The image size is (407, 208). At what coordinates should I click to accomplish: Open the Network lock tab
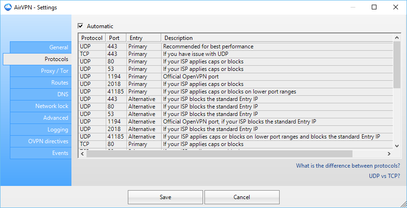pos(41,106)
